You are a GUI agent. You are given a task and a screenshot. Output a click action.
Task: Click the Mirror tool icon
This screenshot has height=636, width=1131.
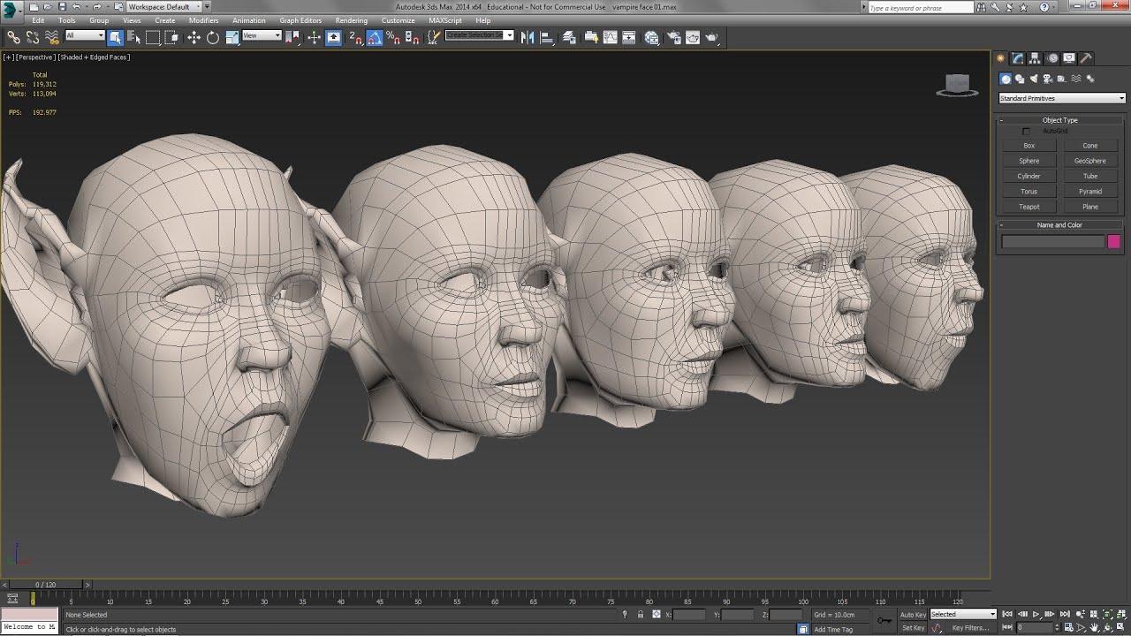[528, 37]
